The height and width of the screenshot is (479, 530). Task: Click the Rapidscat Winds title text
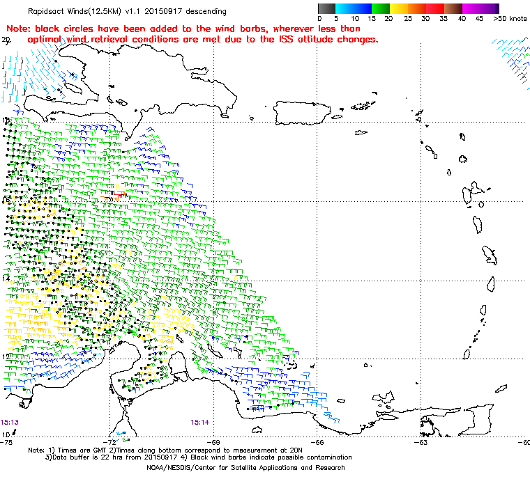[x=127, y=11]
